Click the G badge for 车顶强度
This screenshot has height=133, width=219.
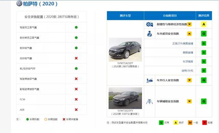(x=204, y=62)
